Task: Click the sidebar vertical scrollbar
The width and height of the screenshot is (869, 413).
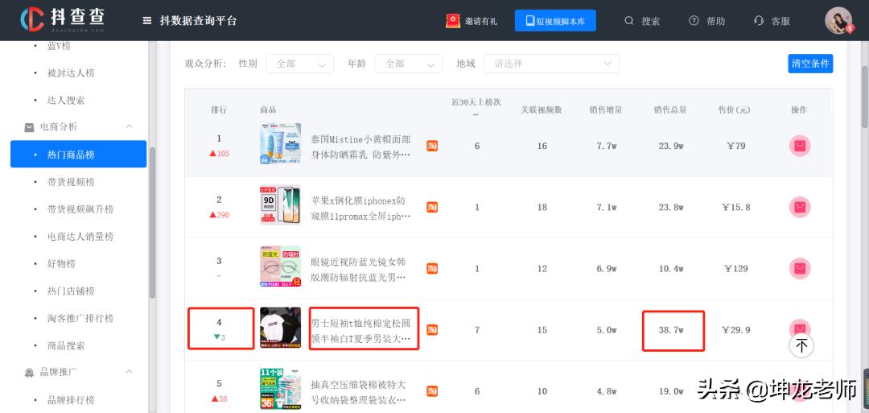Action: (152, 224)
